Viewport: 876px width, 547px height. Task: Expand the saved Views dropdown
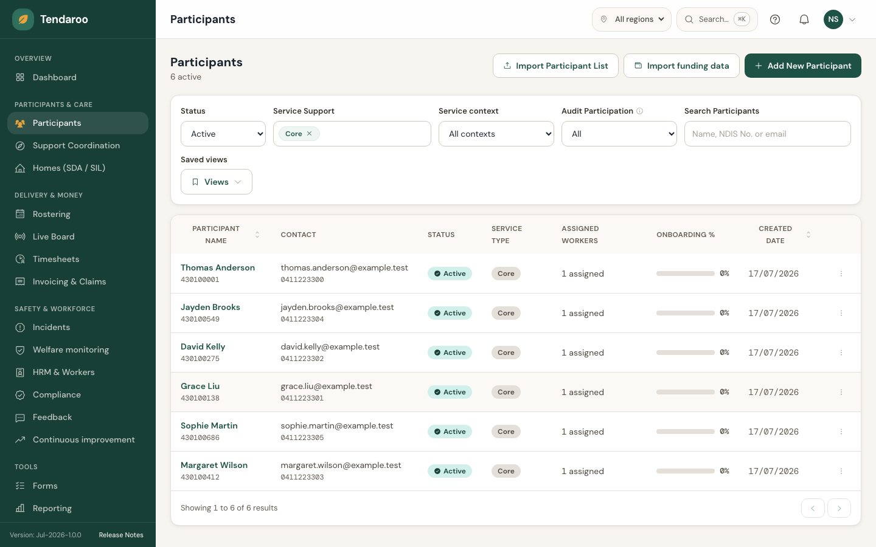pyautogui.click(x=217, y=182)
